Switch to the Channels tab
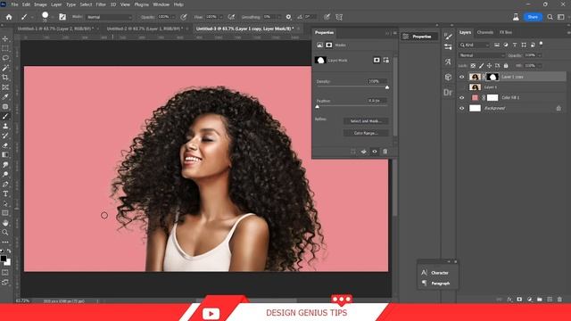The width and height of the screenshot is (571, 321). click(485, 32)
